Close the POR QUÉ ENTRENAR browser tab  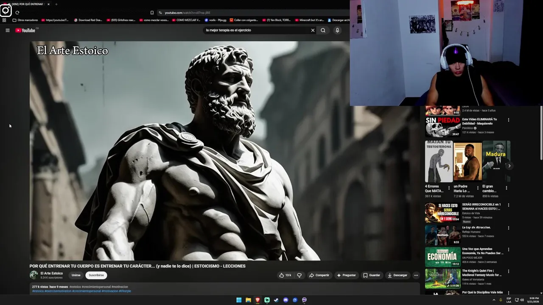pos(48,4)
